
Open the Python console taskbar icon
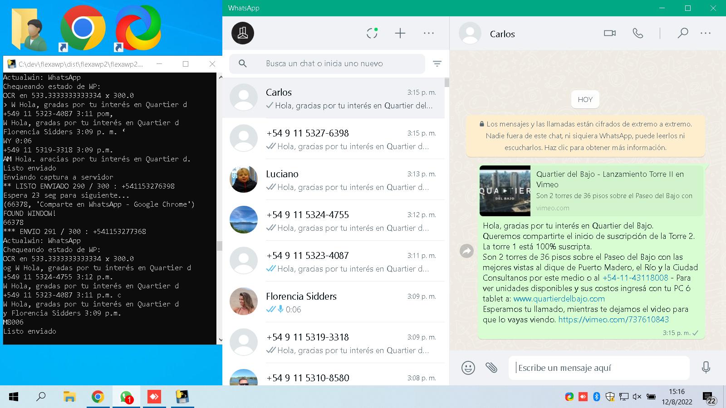[x=182, y=397]
